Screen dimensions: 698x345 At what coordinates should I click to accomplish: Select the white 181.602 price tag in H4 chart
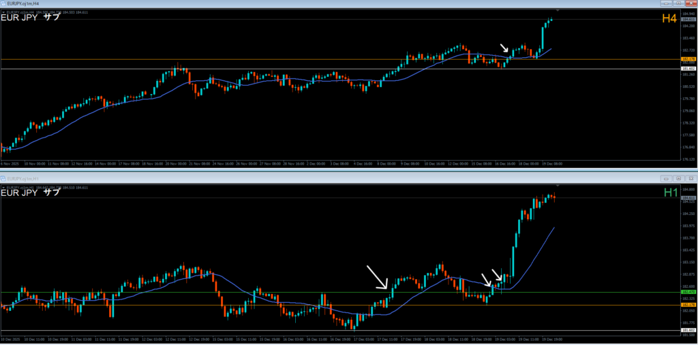(688, 69)
